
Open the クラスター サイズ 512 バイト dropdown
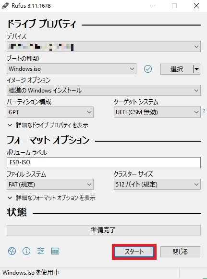157,185
